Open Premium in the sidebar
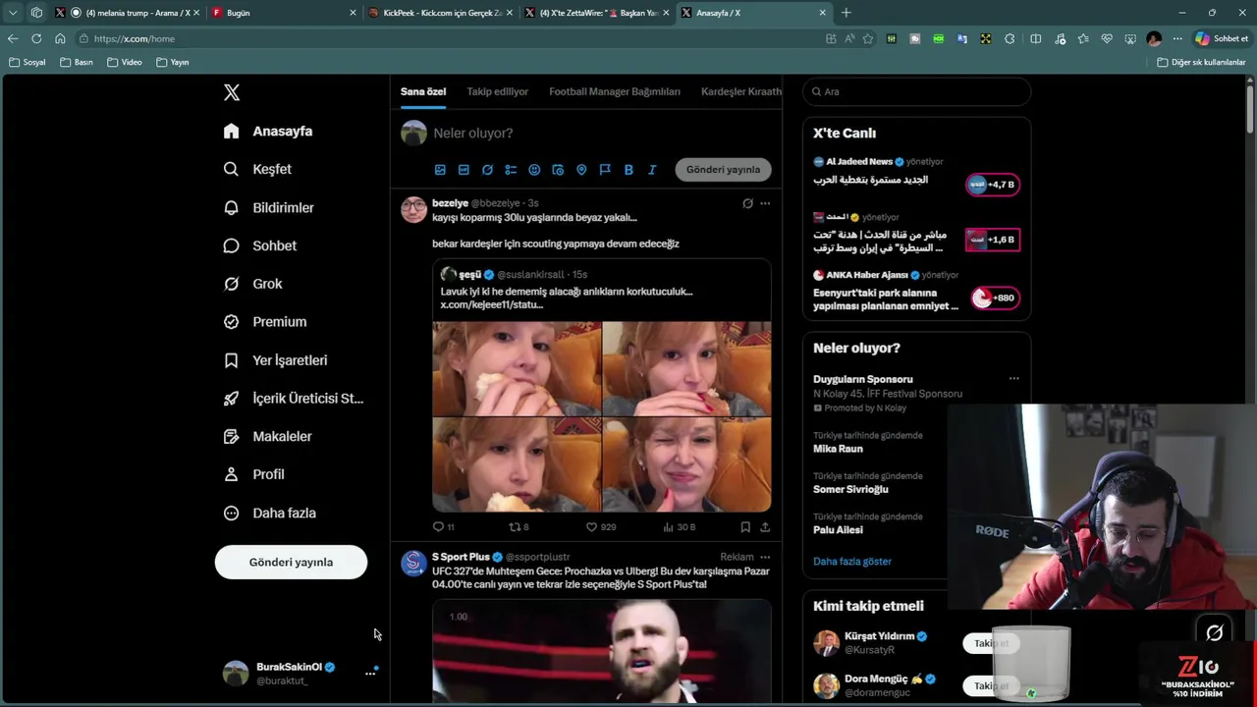 (x=265, y=321)
